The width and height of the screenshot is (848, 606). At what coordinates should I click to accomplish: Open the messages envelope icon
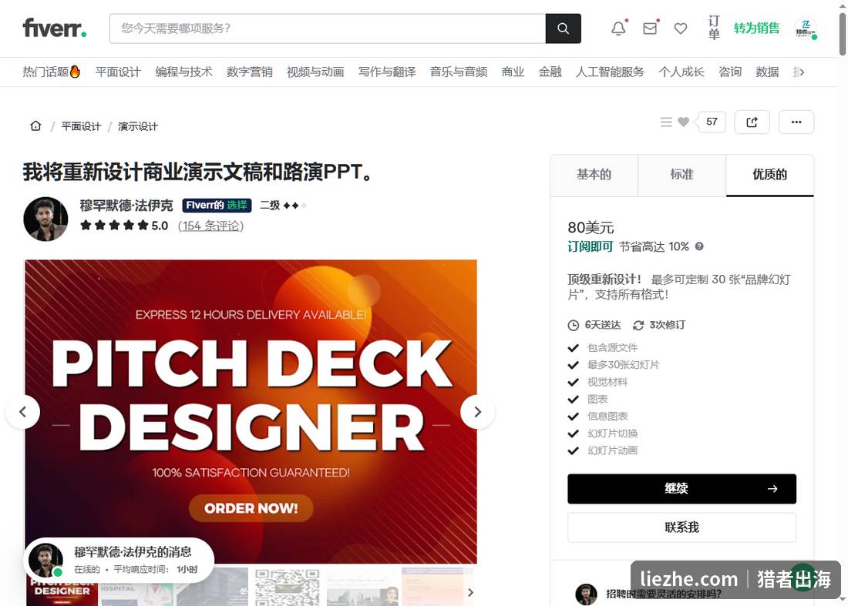[x=650, y=28]
